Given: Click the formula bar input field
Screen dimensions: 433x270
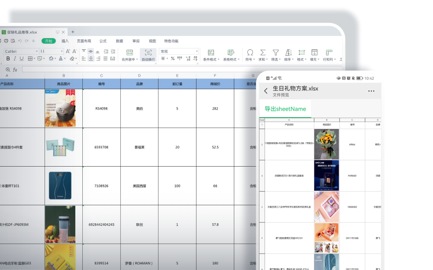Looking at the screenshot, I should pyautogui.click(x=182, y=69).
